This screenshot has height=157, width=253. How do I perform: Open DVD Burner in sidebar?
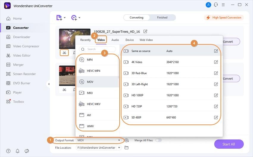coord(18,83)
